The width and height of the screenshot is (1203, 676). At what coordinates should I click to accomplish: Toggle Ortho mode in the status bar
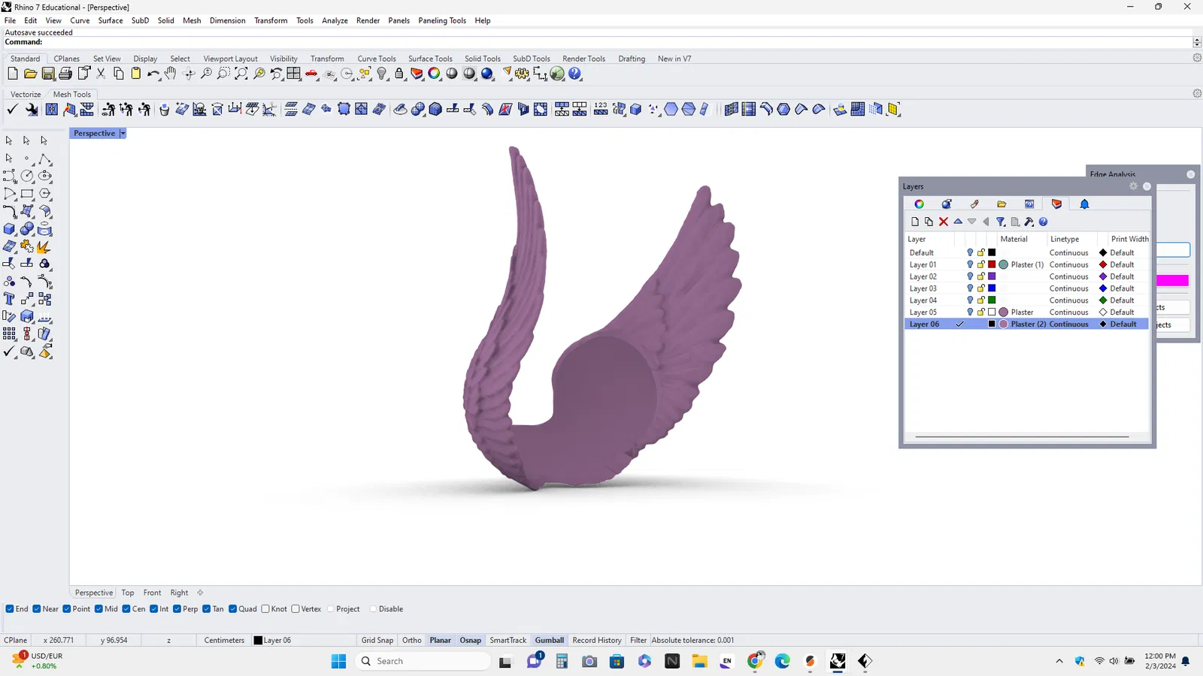[412, 641]
